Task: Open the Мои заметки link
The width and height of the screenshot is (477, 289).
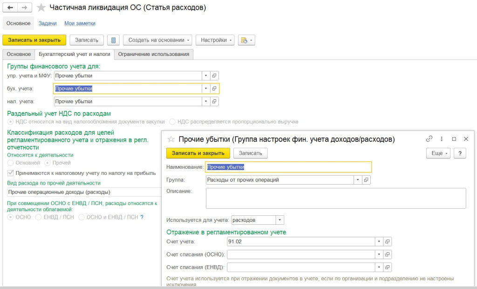Action: pyautogui.click(x=80, y=23)
